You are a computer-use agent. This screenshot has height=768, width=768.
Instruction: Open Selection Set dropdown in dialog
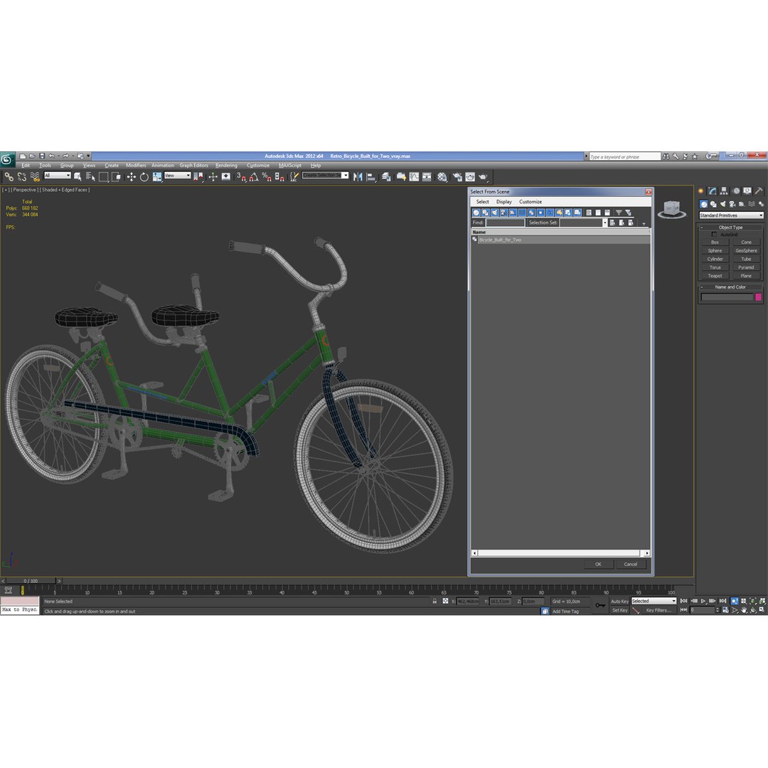(x=604, y=223)
